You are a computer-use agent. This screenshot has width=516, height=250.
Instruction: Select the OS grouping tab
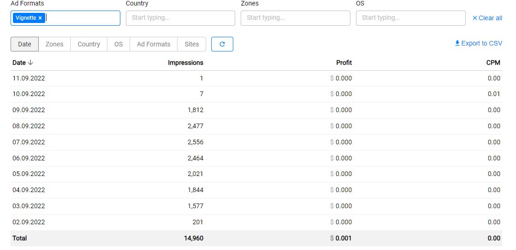119,44
